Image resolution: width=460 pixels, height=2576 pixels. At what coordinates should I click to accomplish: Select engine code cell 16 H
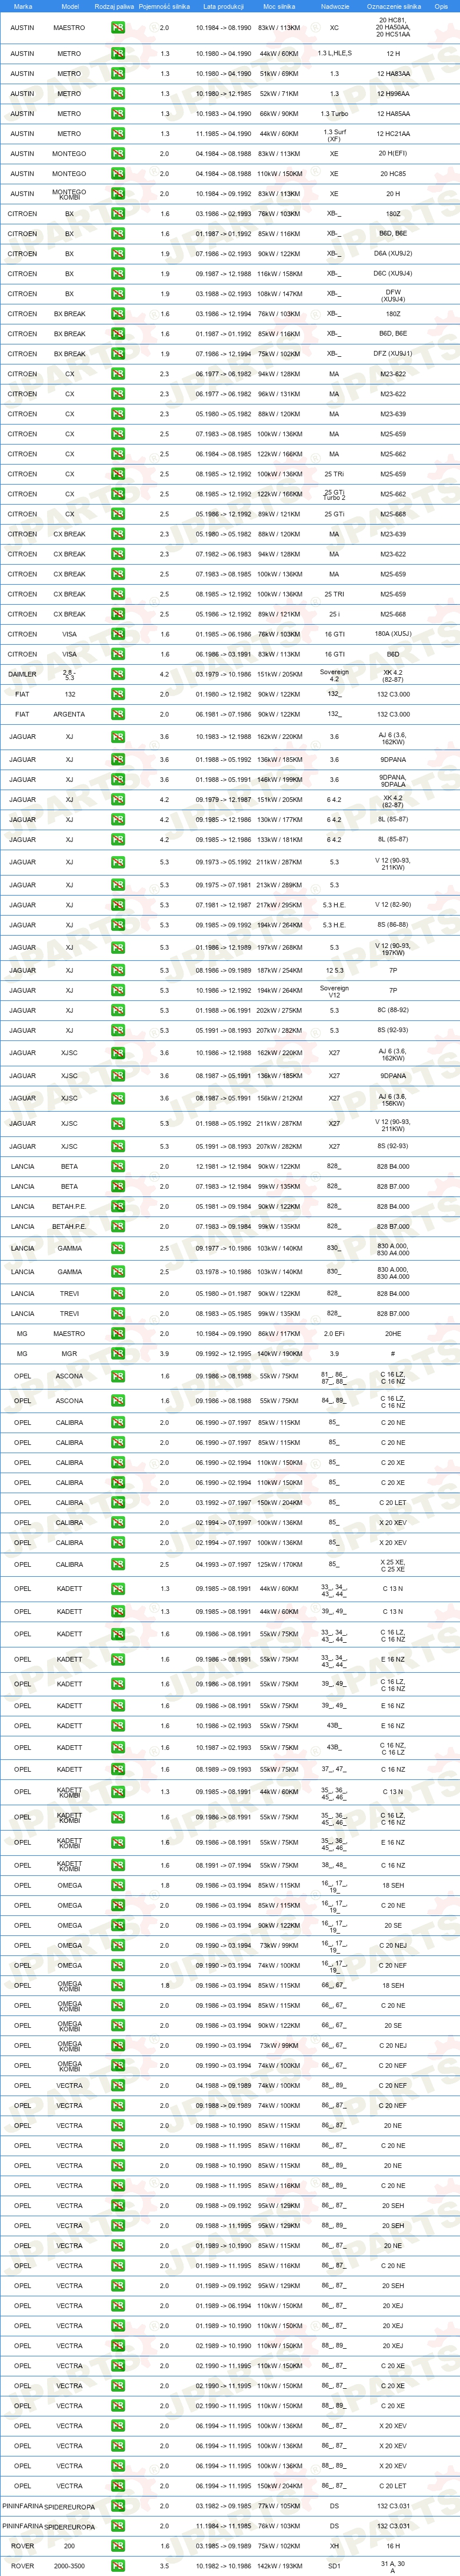(393, 2546)
